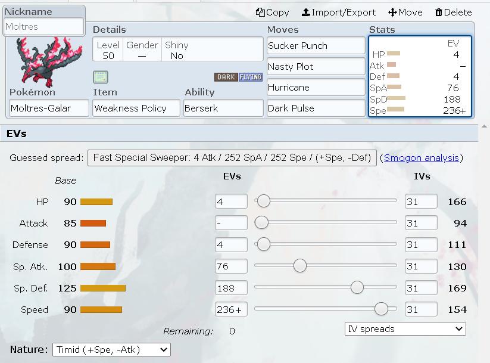The height and width of the screenshot is (363, 490).
Task: Click the Level 50 details field
Action: 108,50
